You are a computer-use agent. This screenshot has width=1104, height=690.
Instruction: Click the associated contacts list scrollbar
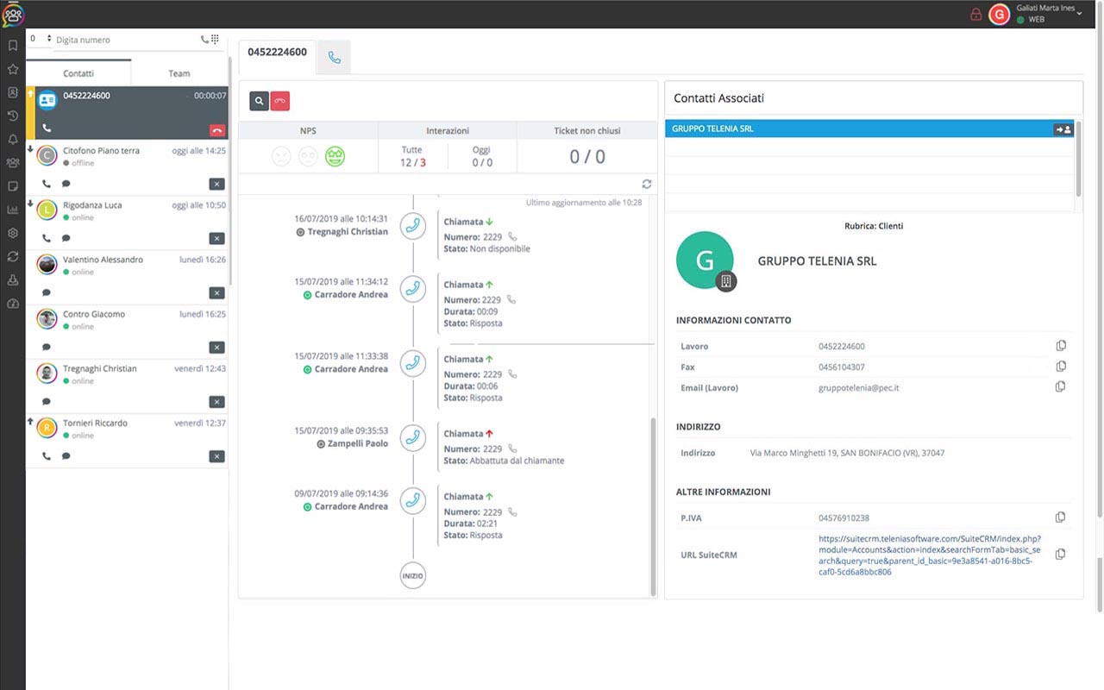(x=1078, y=160)
